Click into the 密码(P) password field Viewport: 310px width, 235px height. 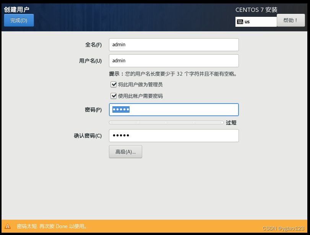[x=174, y=110]
